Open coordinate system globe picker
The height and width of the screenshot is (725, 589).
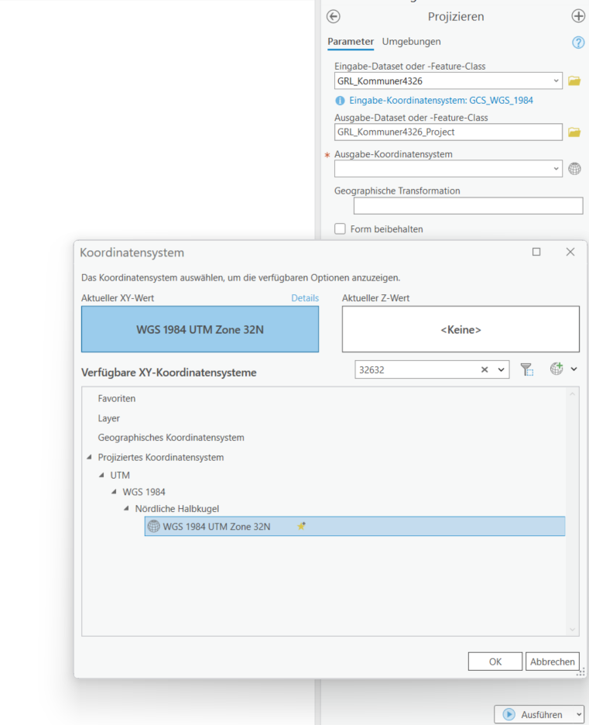(574, 169)
